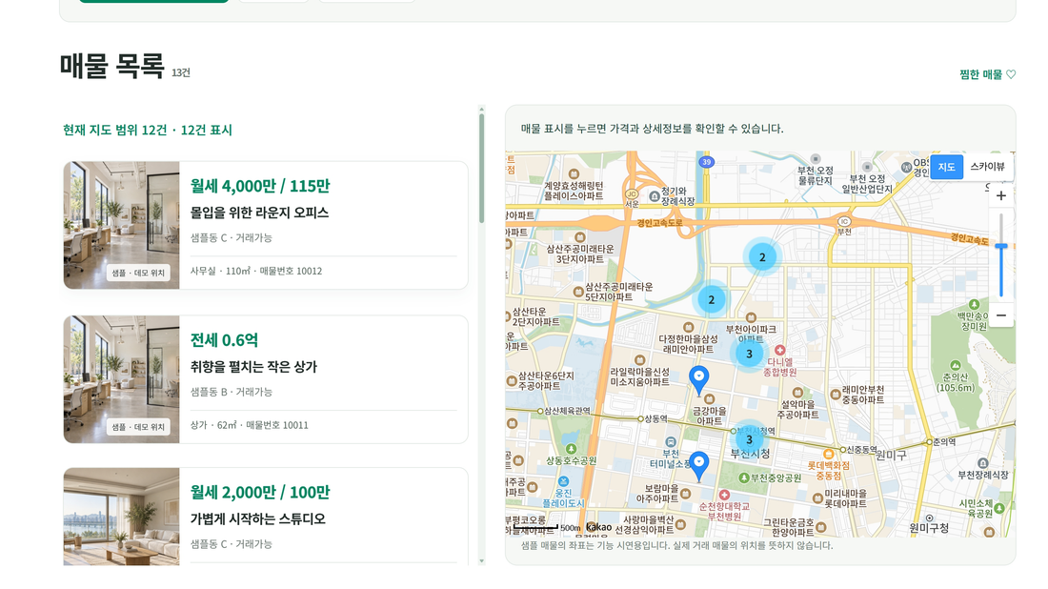The image size is (1048, 589).
Task: Select the blue pin near 부천 터미널소풍
Action: pos(698,465)
